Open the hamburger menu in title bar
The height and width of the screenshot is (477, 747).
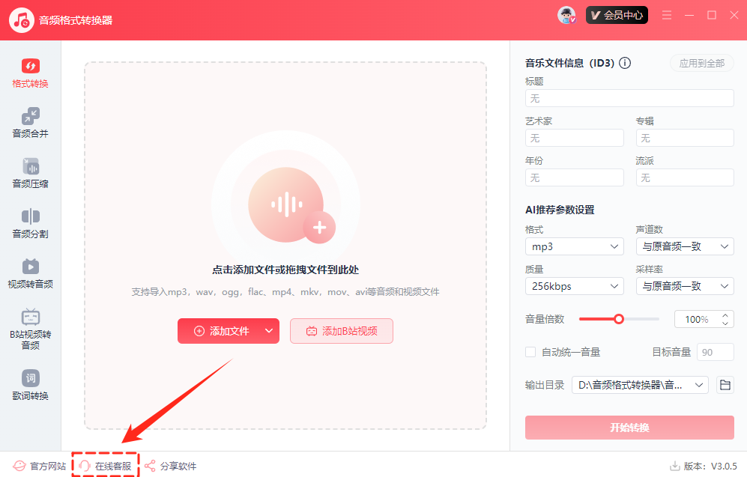pyautogui.click(x=667, y=15)
